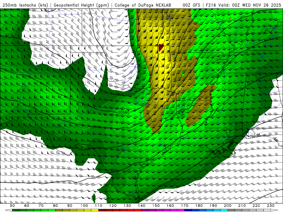Click the legend value 190
This screenshot has width=283, height=212.
point(213,206)
